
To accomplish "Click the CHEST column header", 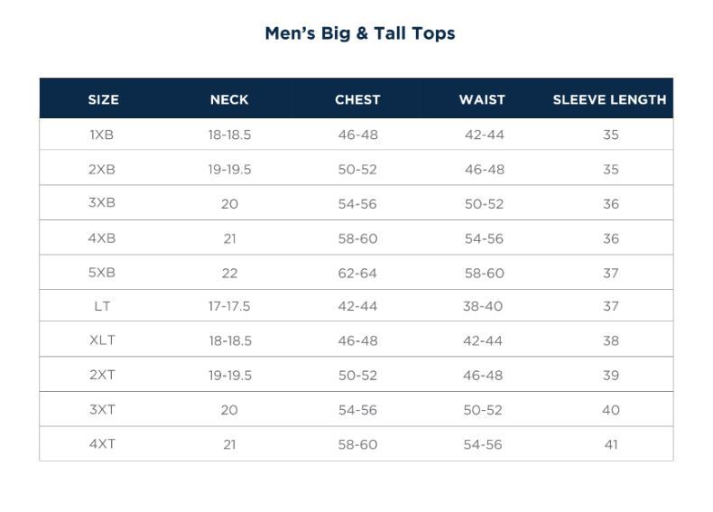I will coord(357,99).
